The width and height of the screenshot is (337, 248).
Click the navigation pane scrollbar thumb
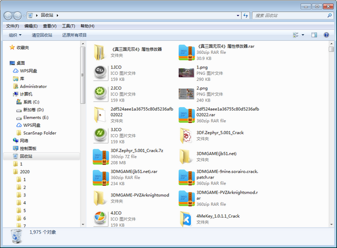[83, 75]
